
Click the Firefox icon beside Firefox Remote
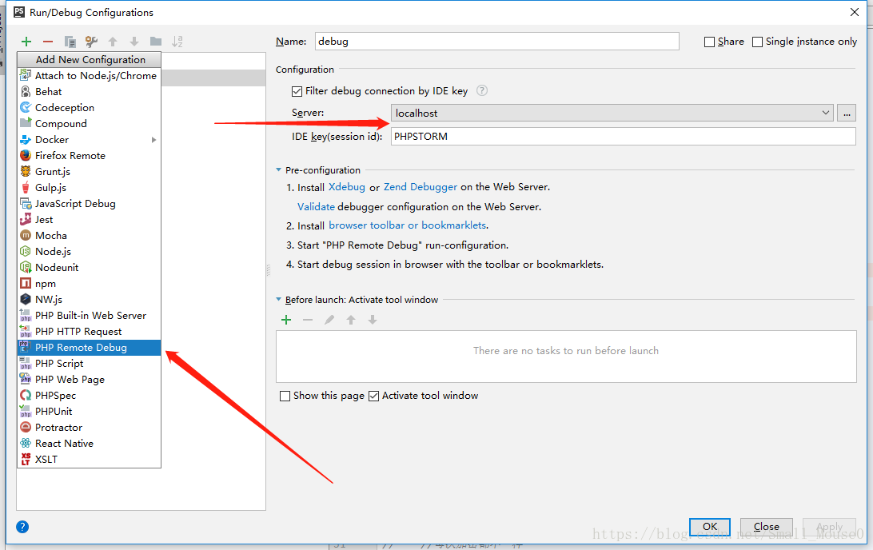[x=26, y=155]
